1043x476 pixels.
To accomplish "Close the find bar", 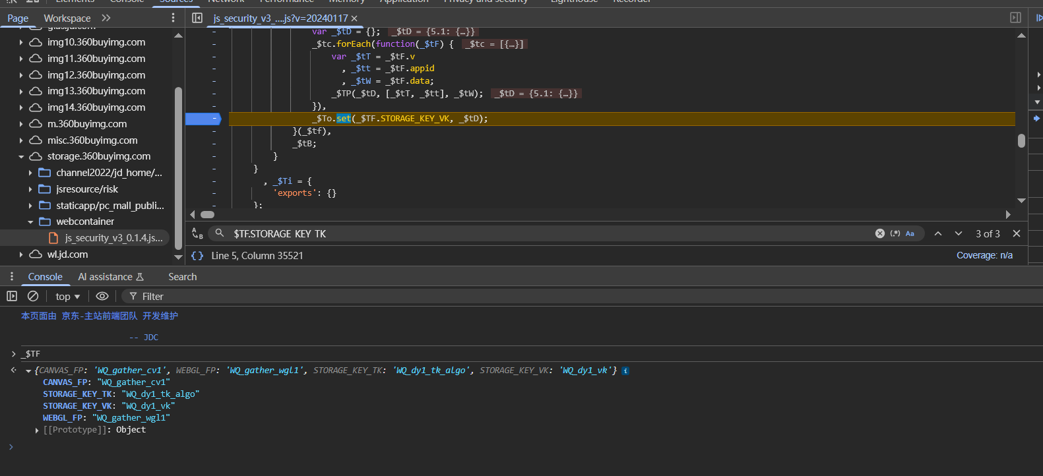I will tap(1017, 233).
